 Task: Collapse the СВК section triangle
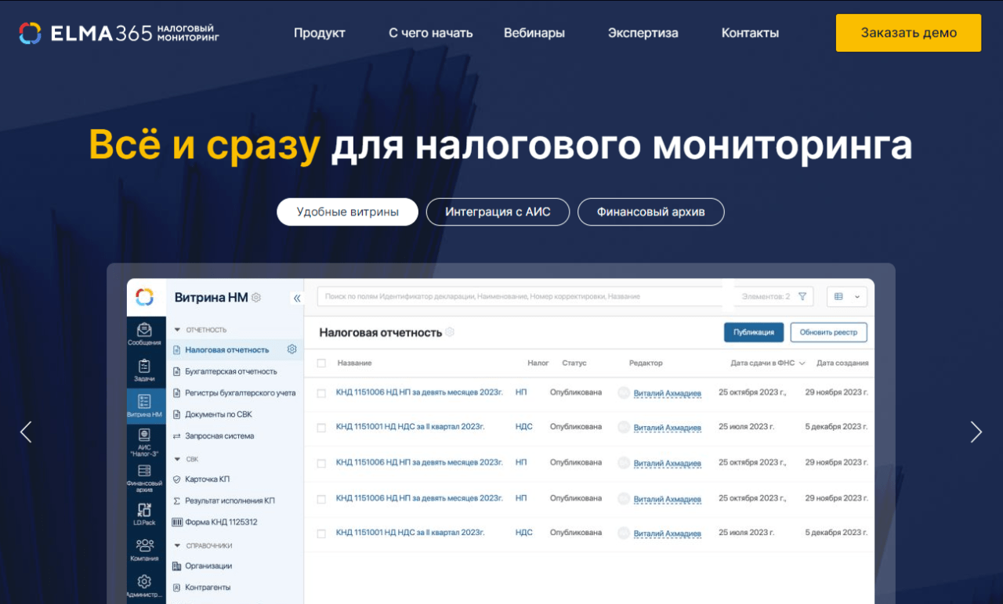click(177, 459)
